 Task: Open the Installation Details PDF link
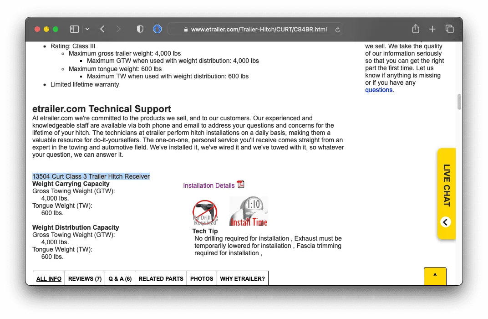(209, 185)
